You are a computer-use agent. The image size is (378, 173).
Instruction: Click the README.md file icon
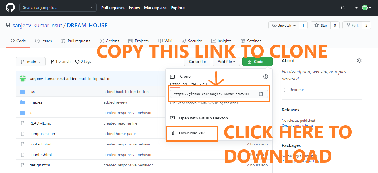[23, 123]
